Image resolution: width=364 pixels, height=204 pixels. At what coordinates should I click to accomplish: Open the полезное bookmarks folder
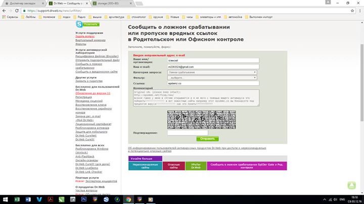point(47,17)
